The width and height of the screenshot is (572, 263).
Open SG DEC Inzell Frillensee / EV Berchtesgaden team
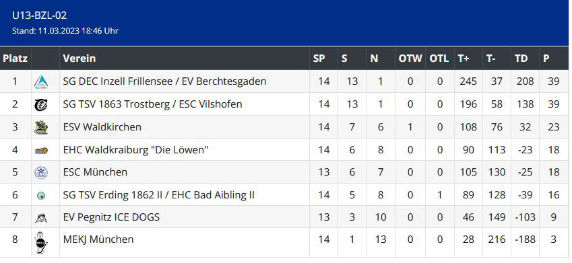click(164, 81)
